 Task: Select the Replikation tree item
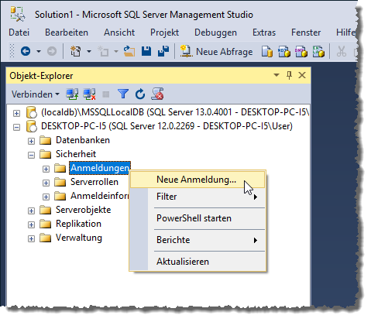(x=78, y=224)
